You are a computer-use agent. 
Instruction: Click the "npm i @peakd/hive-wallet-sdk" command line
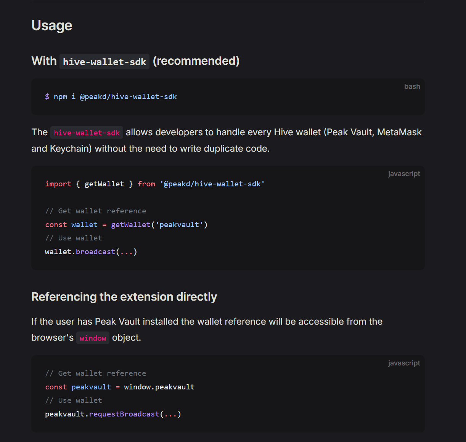[111, 97]
